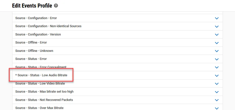The image size is (235, 110).
Task: Select Source - Configuration - Version label
Action: point(38,34)
